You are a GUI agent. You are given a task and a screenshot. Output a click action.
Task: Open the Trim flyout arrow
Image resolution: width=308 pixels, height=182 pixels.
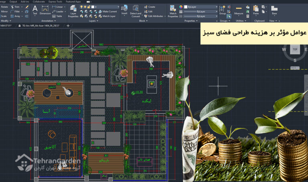22,7
